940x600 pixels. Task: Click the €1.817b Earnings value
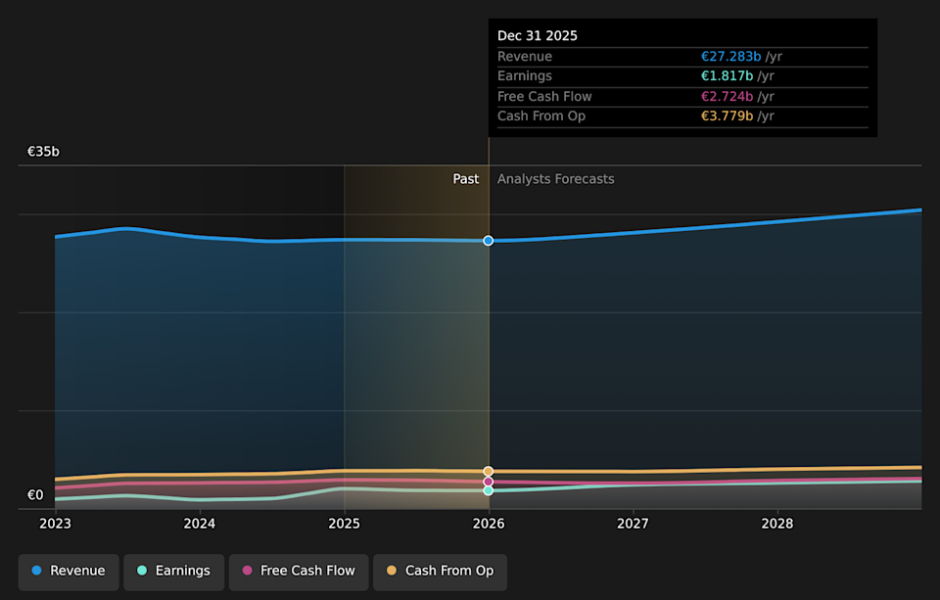click(727, 75)
